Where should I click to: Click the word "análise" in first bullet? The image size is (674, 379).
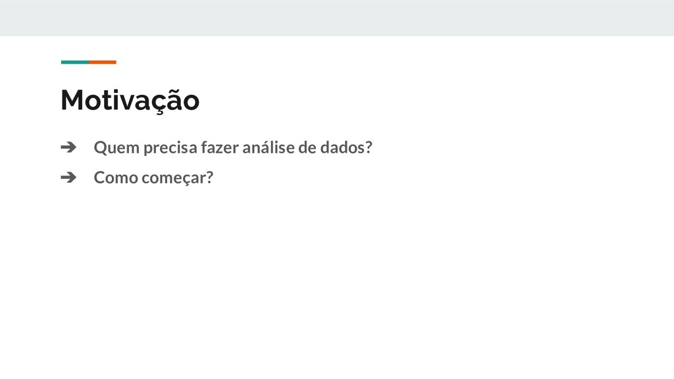(269, 147)
